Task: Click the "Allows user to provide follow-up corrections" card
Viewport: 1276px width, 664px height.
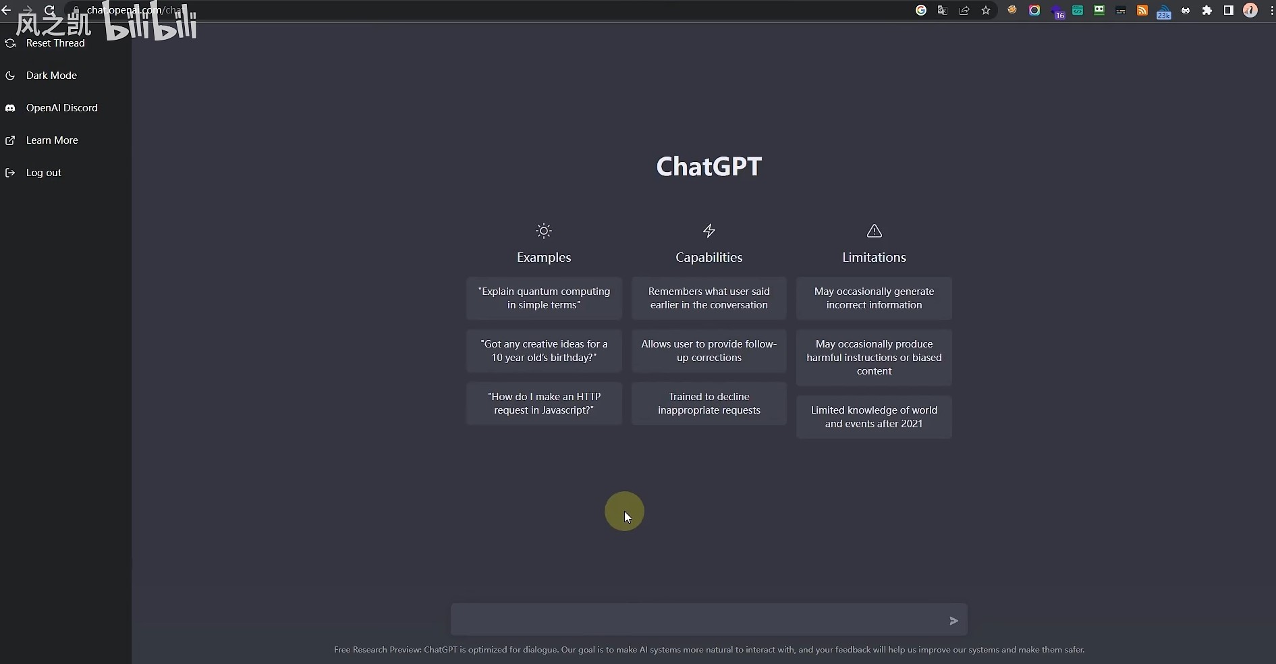Action: point(709,351)
